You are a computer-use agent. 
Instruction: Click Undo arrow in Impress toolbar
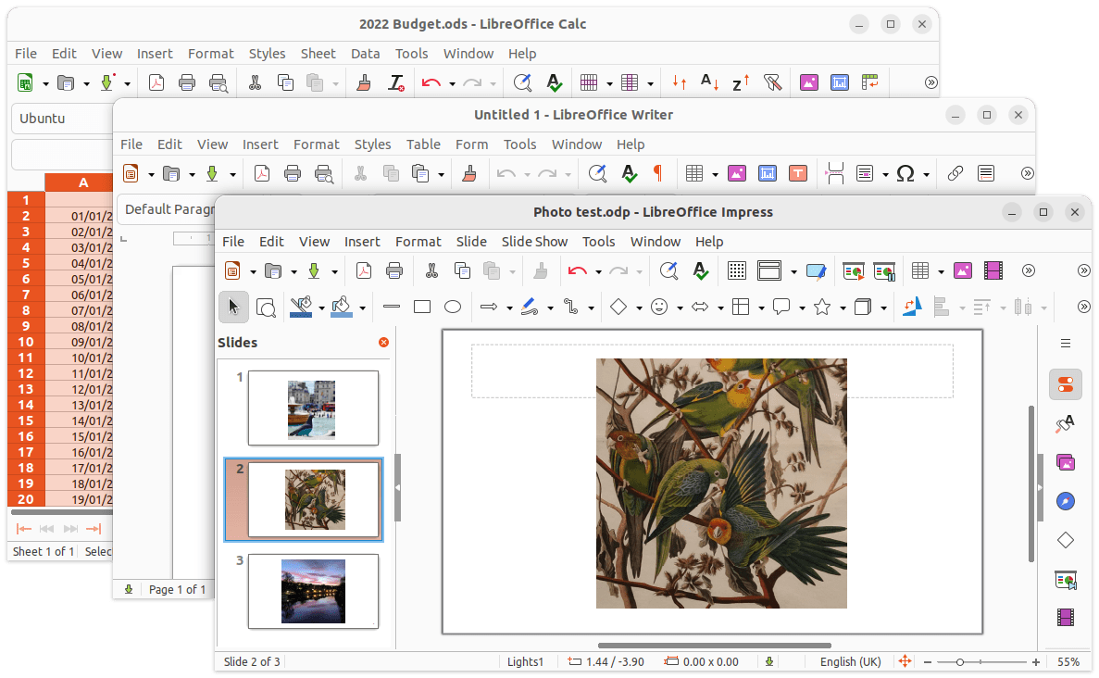point(578,270)
